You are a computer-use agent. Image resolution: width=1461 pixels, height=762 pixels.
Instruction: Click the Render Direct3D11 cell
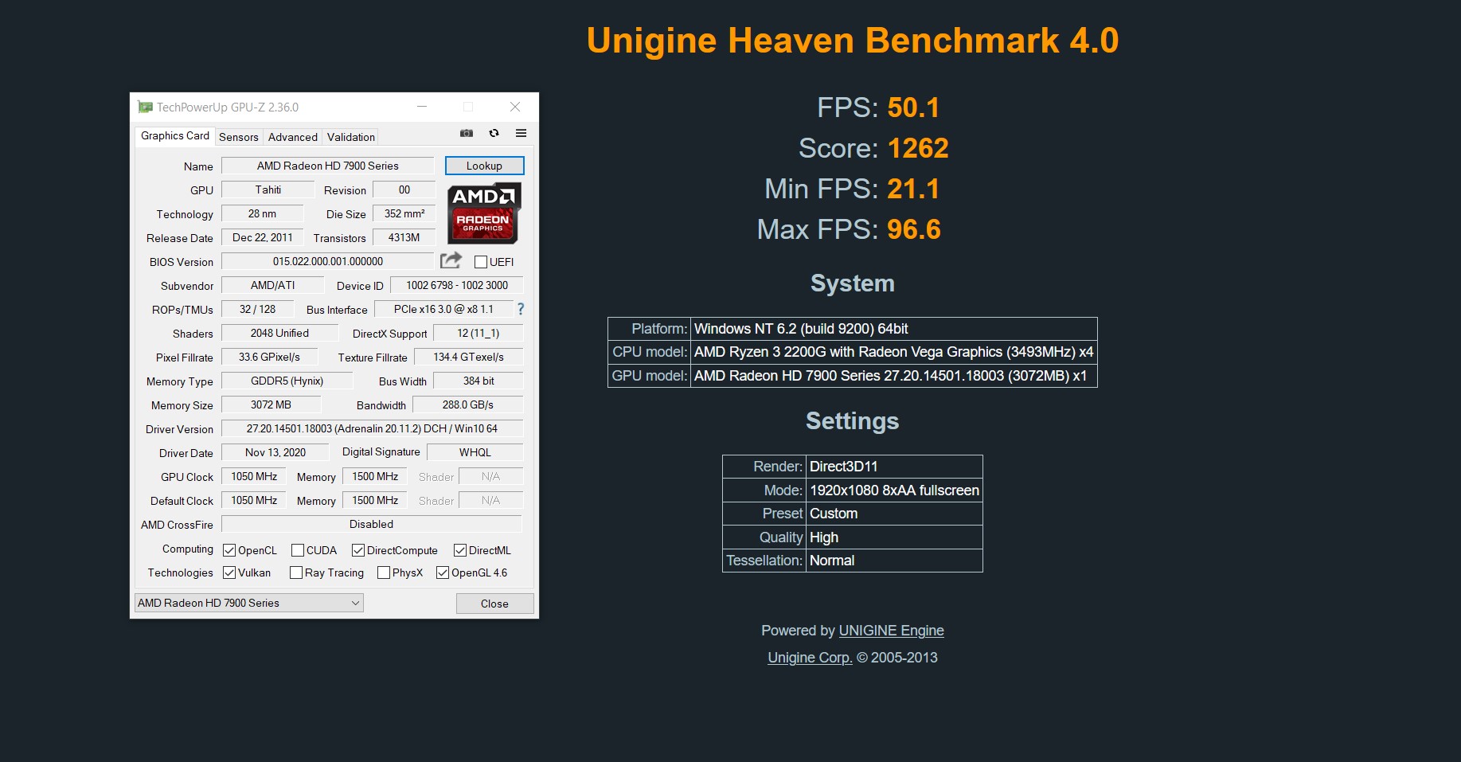pos(894,467)
